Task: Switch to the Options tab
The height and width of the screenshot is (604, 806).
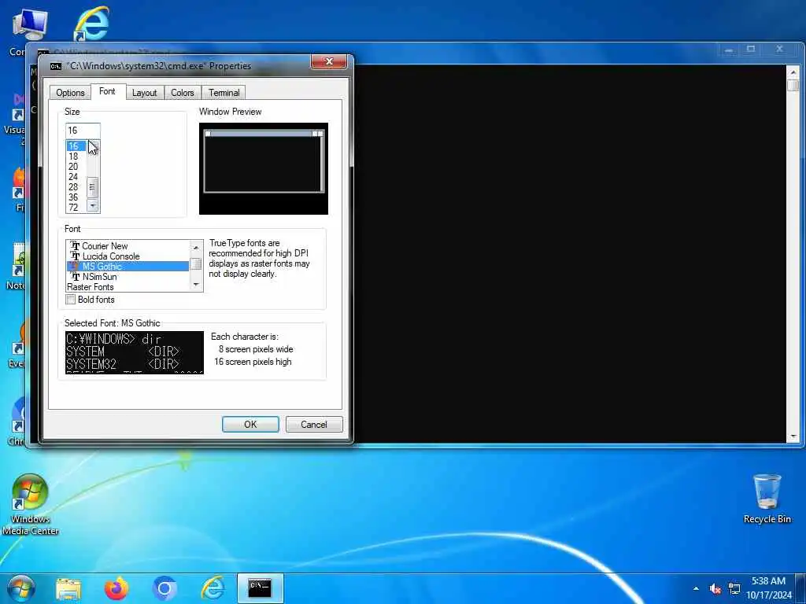Action: pos(70,93)
